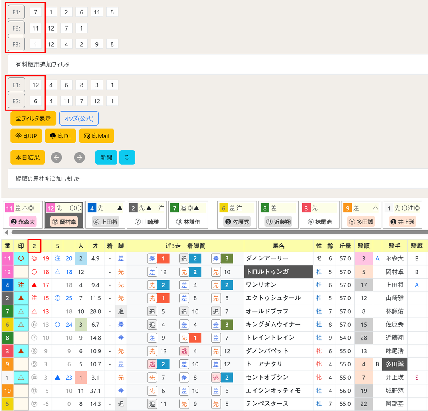The height and width of the screenshot is (411, 428).
Task: Select horse card 2 山崎雅
Action: tap(147, 215)
